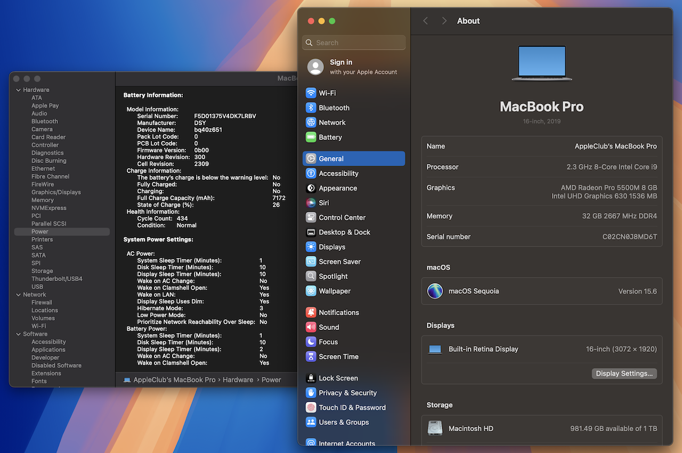Click the Settings search field
Screen dimensions: 682x453
pos(354,43)
